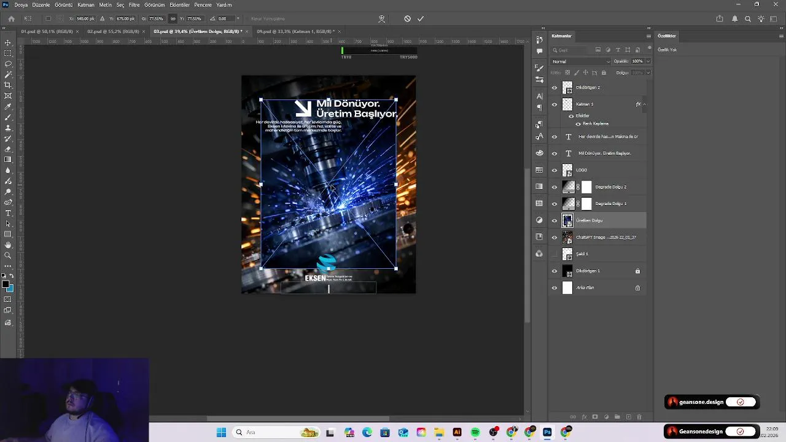
Task: Open notifications bell icon in top bar
Action: point(734,18)
